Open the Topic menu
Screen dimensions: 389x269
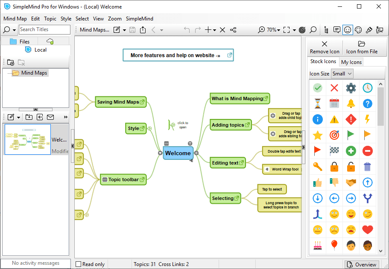click(x=50, y=19)
